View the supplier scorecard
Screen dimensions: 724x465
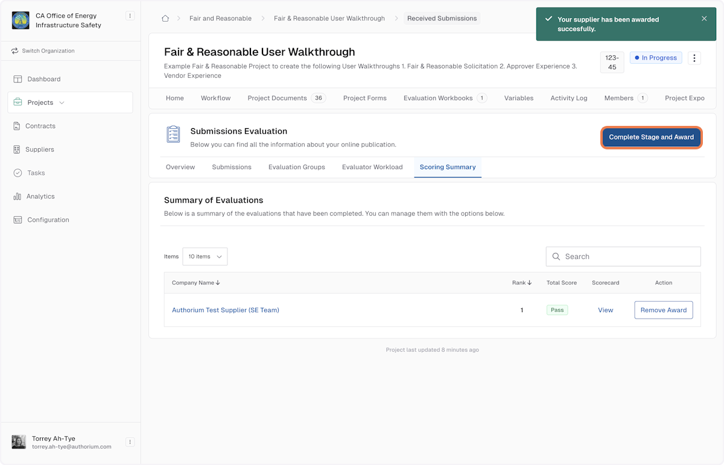point(606,310)
